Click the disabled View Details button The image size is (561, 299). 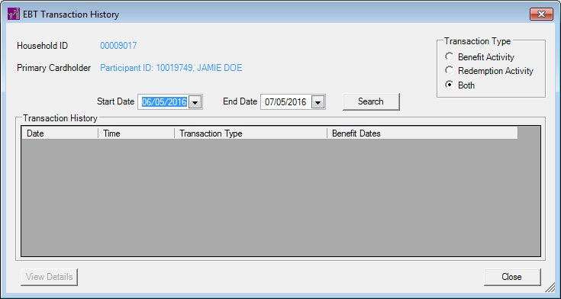pyautogui.click(x=49, y=277)
